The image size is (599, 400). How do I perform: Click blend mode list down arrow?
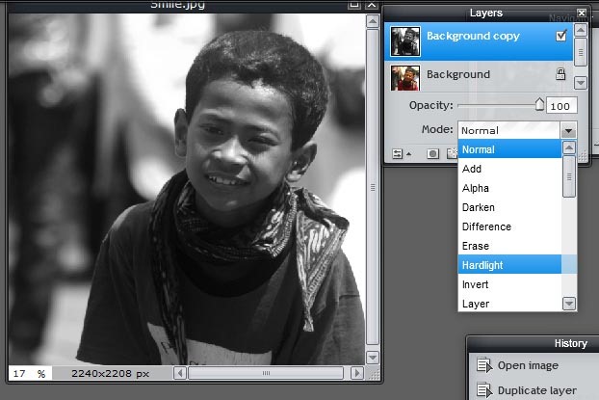pyautogui.click(x=569, y=304)
